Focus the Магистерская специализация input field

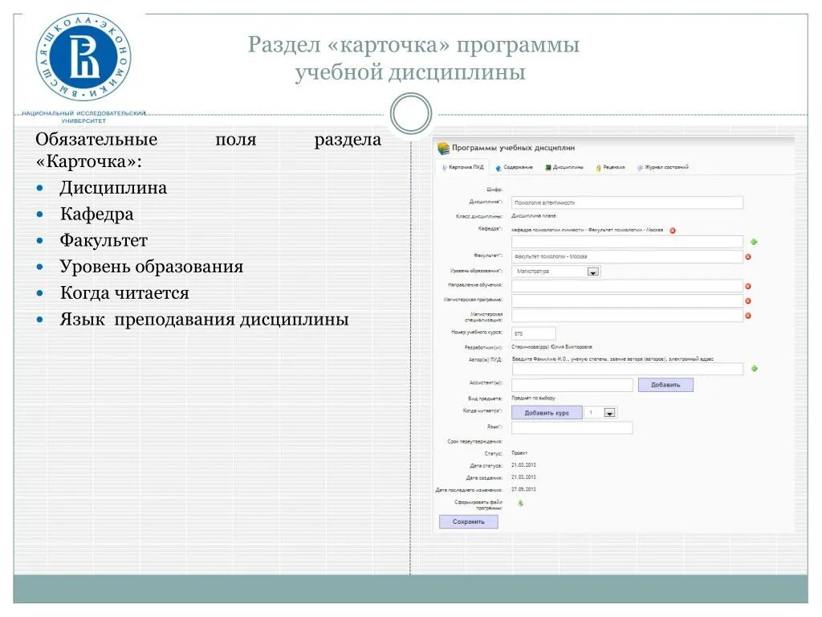coord(627,315)
